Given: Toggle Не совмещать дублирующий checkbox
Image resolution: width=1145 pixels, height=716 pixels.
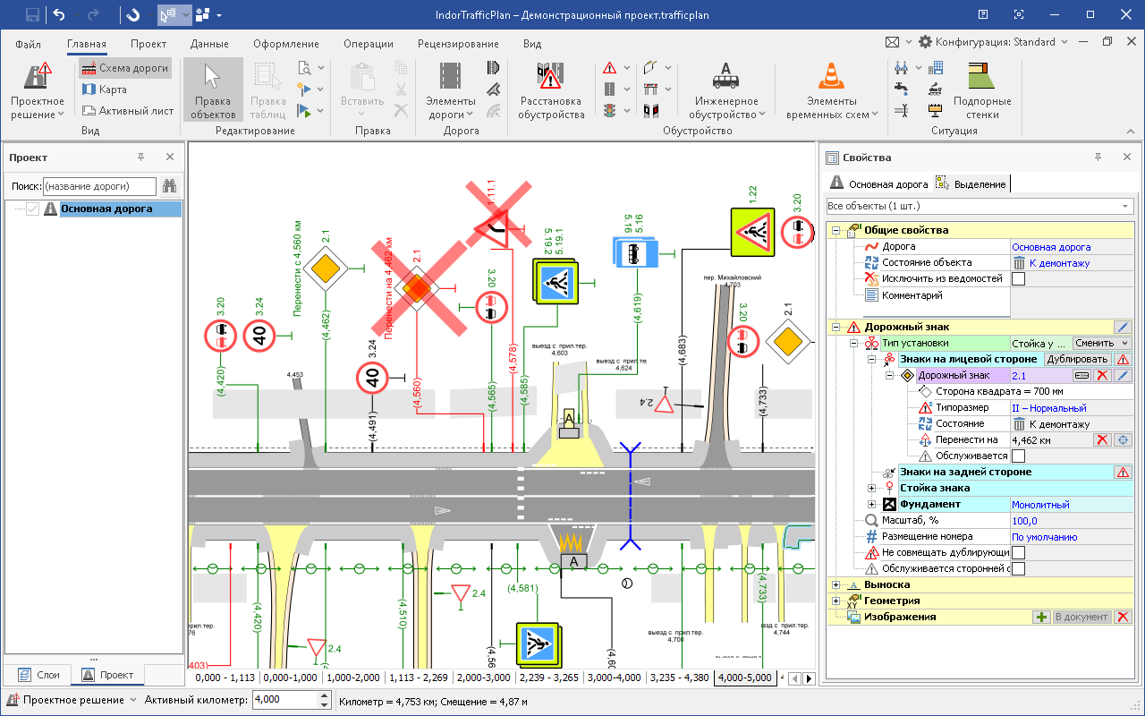Looking at the screenshot, I should pos(1018,552).
